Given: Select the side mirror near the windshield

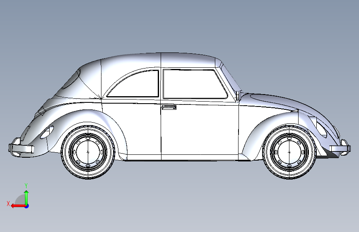Looking at the screenshot, I should 239,95.
